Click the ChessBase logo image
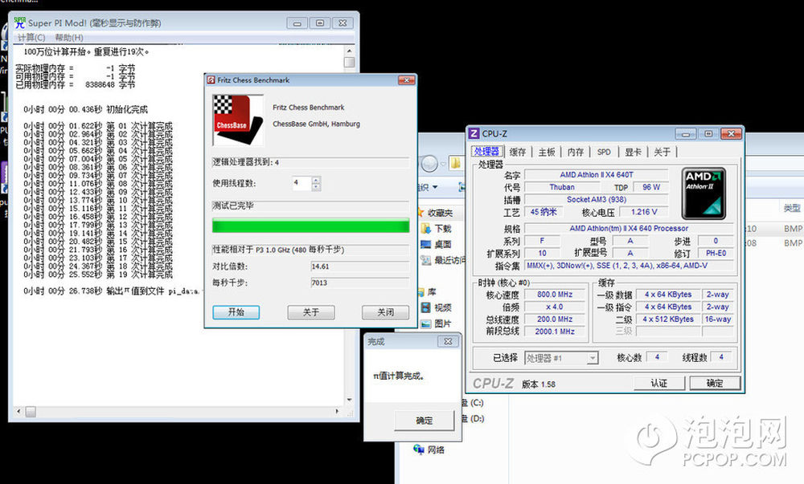 click(x=237, y=120)
